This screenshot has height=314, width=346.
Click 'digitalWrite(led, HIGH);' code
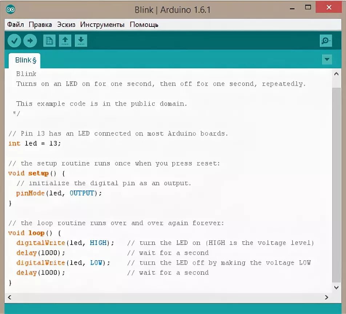[65, 243]
